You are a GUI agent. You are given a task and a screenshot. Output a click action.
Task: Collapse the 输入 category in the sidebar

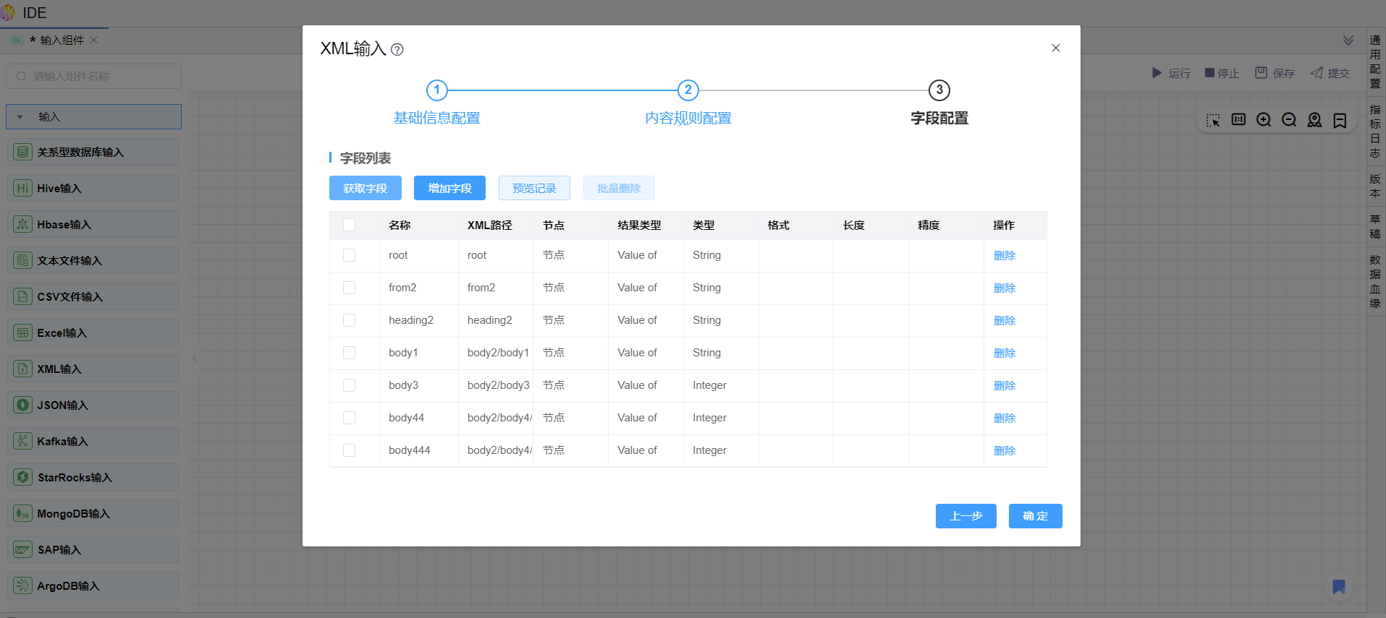click(x=20, y=117)
